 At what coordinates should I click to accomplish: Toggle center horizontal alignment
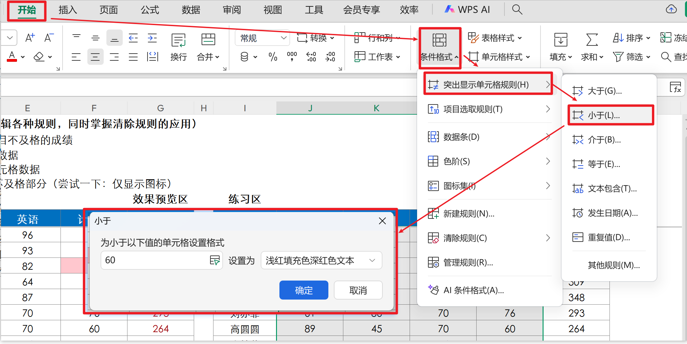95,57
